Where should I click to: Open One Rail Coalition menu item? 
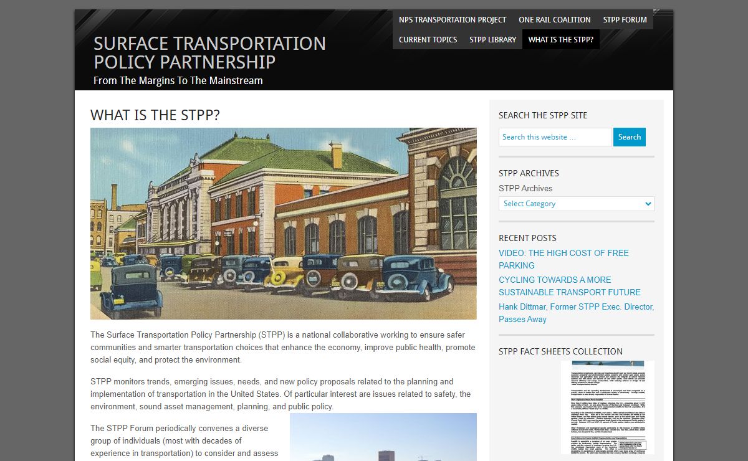coord(555,19)
